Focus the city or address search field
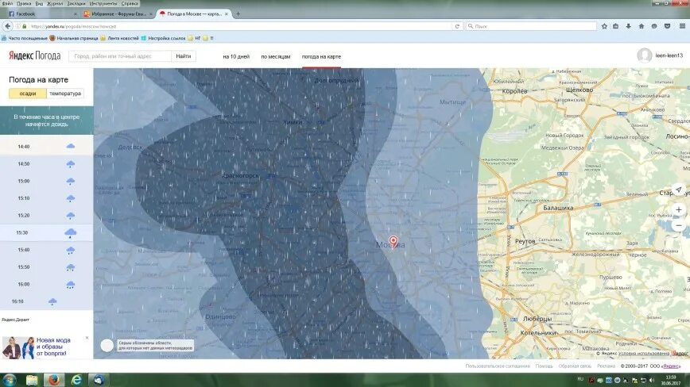Viewport: 690px width, 387px height. 120,56
